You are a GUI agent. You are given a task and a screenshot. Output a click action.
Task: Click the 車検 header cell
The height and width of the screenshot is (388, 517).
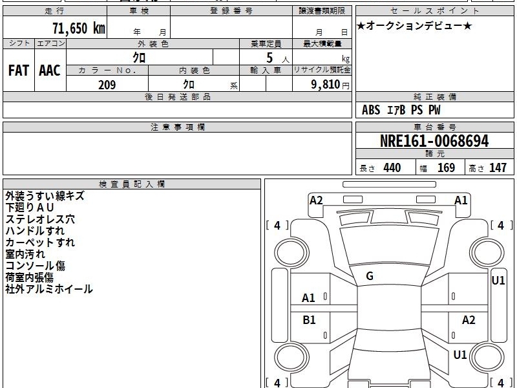[139, 11]
